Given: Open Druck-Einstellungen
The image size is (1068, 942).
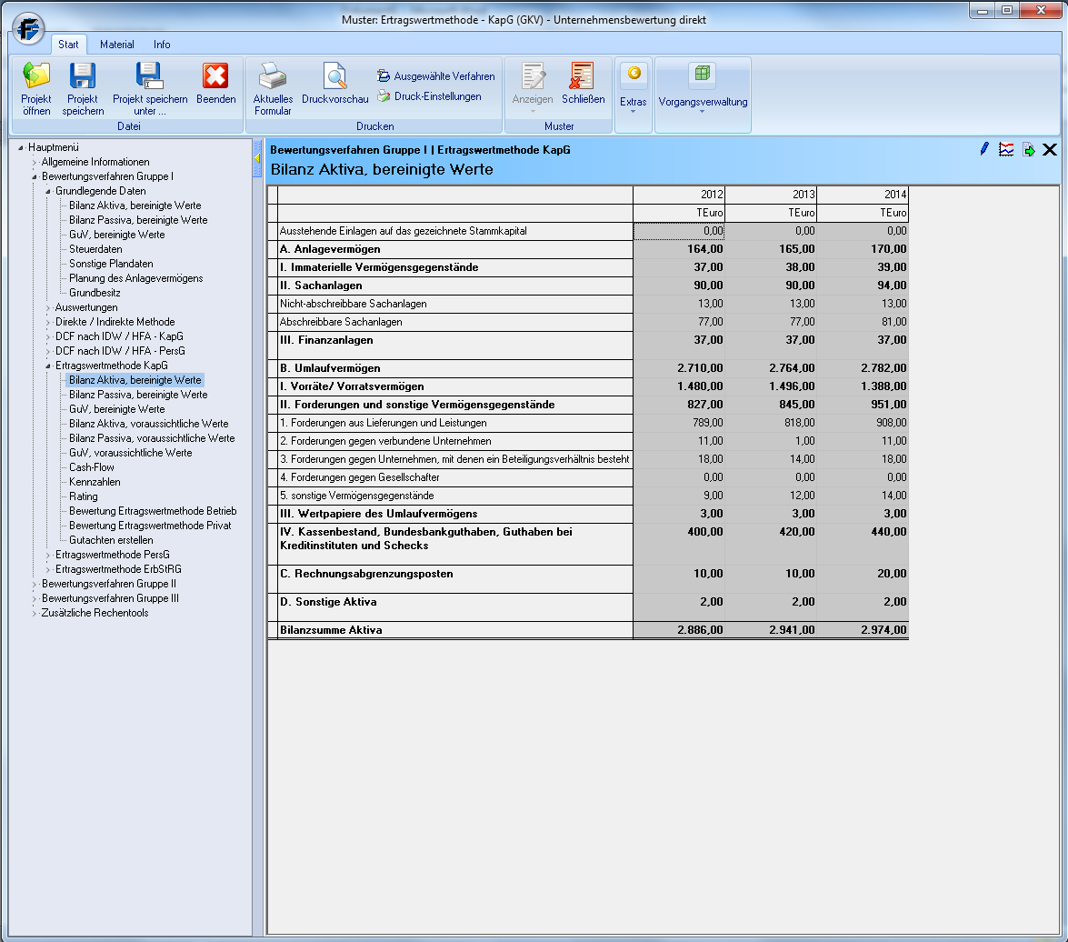Looking at the screenshot, I should click(x=429, y=96).
